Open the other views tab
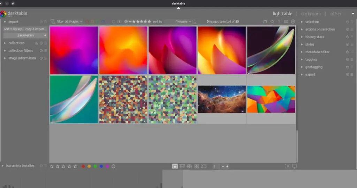Screen dimensions: 357x188 pyautogui.click(x=336, y=14)
